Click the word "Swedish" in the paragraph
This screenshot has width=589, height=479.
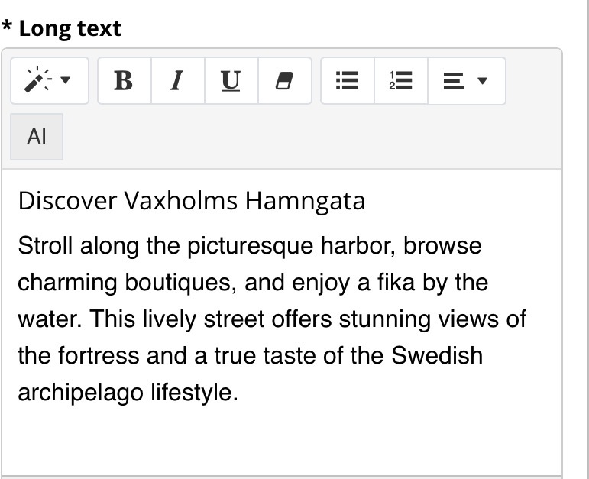[x=436, y=356]
